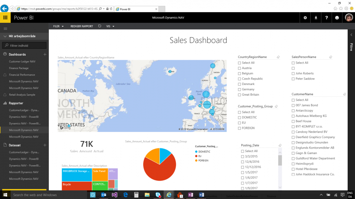
Task: Click the download Power BI Desktop icon
Action: [x=316, y=18]
